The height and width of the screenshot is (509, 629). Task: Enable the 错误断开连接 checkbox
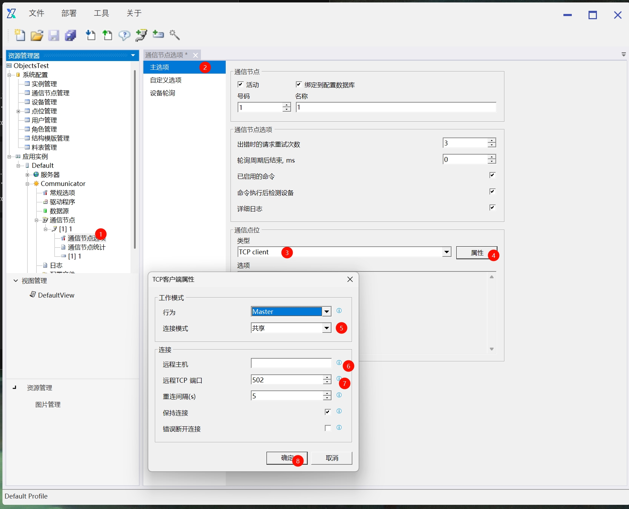click(328, 428)
